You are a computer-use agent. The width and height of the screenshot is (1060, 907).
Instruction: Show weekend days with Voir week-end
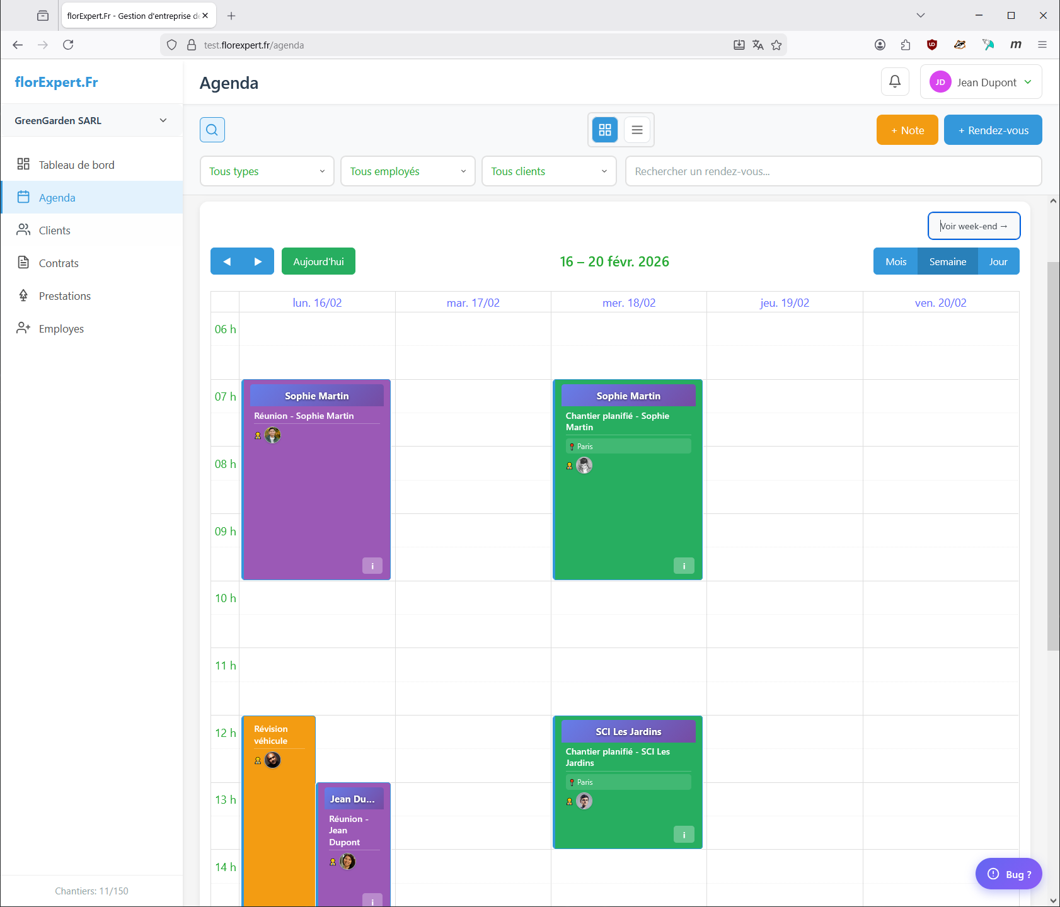point(974,226)
